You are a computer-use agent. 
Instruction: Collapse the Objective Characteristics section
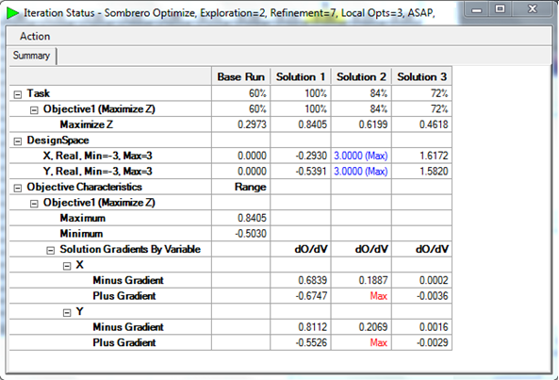(18, 189)
